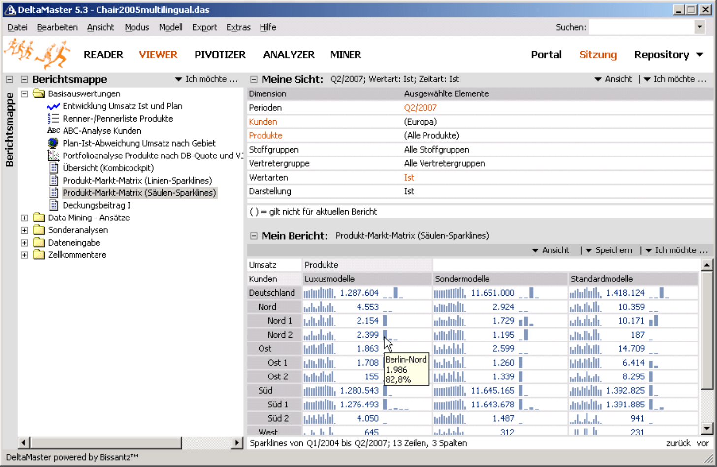The width and height of the screenshot is (717, 467).
Task: Switch to MINER mode
Action: pyautogui.click(x=346, y=55)
